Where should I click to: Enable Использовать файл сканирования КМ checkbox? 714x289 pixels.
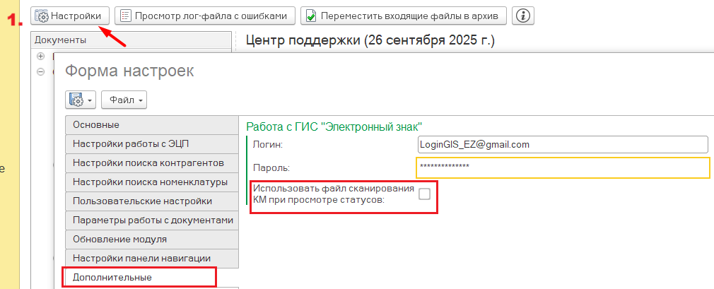click(x=424, y=194)
